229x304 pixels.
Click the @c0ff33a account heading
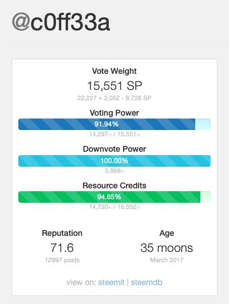point(61,22)
